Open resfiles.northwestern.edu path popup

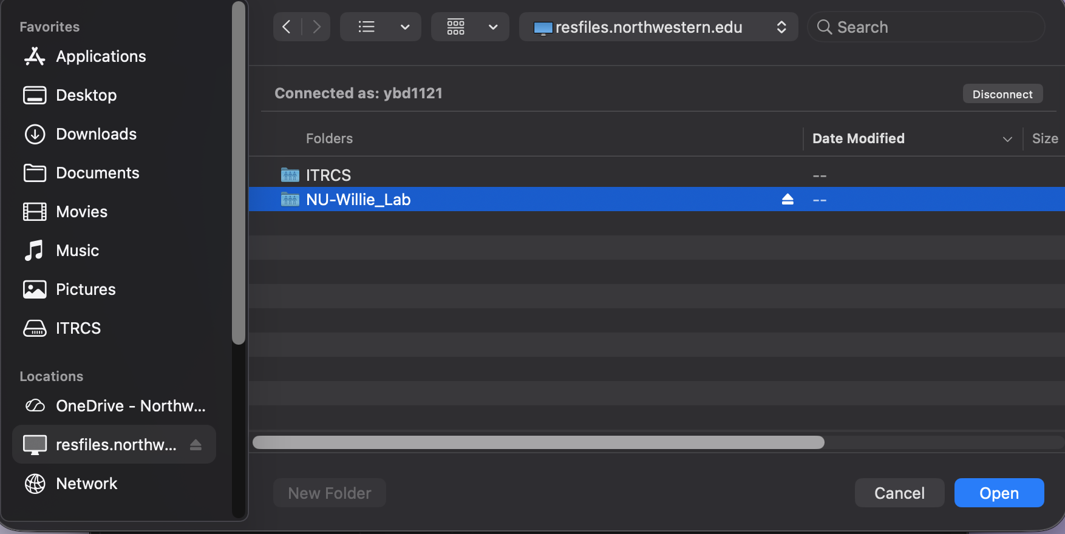click(658, 27)
